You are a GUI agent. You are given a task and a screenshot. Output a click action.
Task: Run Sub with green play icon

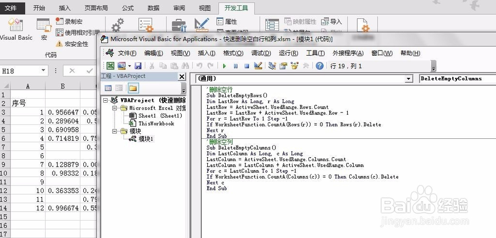click(x=224, y=66)
